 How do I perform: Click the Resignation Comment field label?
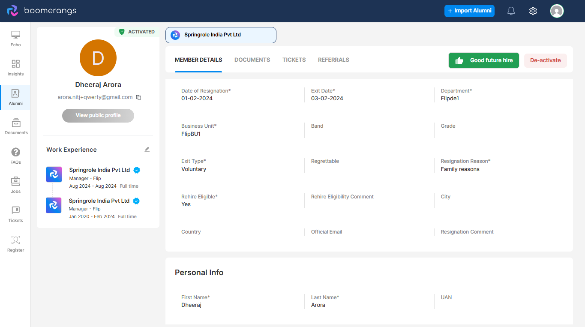coord(467,232)
